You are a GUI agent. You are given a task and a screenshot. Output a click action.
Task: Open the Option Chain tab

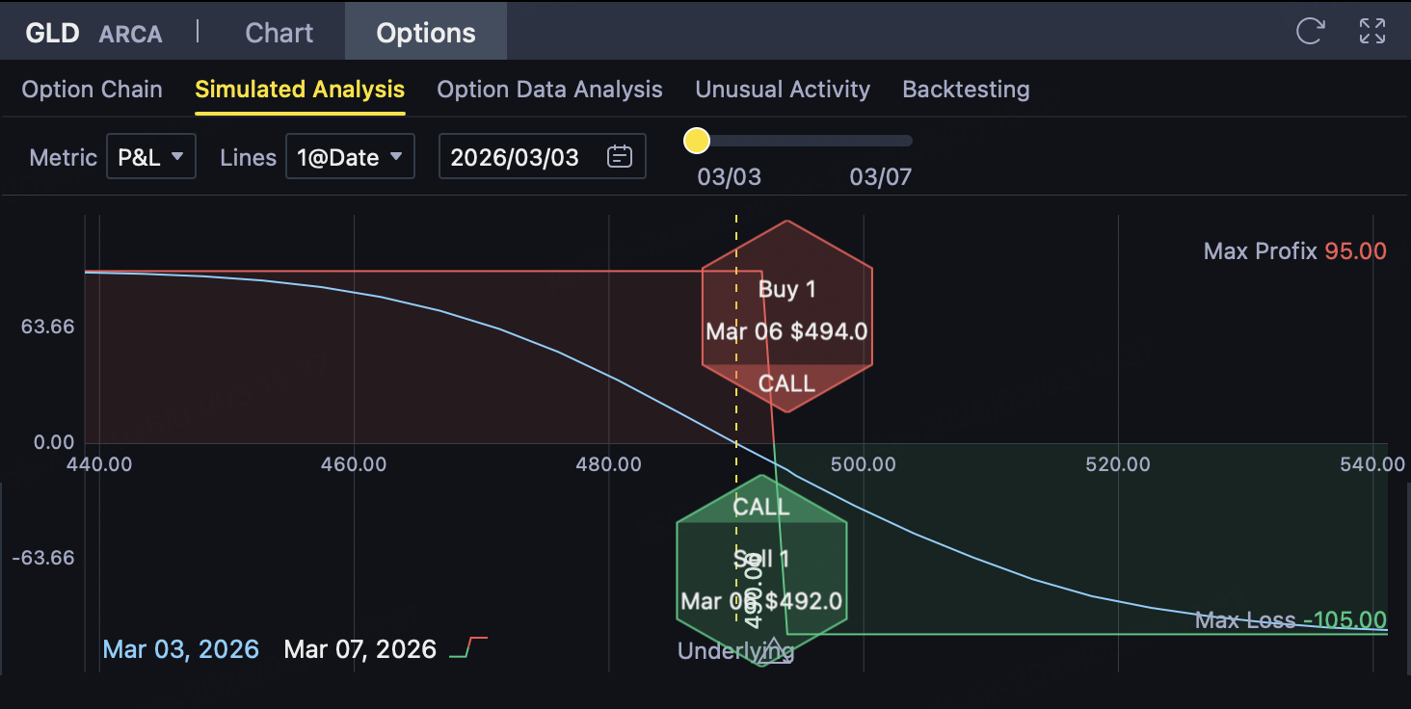point(92,90)
